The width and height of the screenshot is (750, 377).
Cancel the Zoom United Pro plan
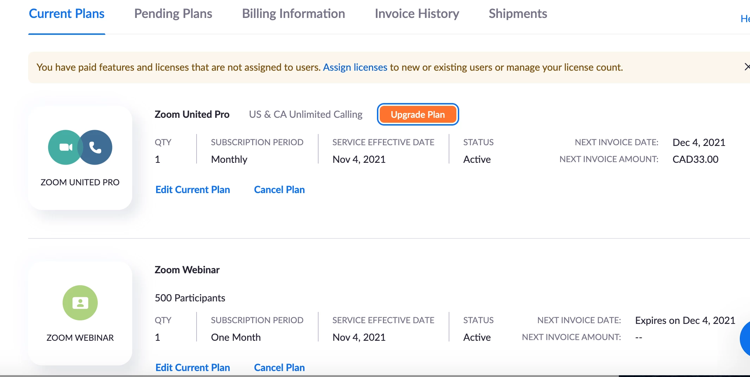[279, 190]
